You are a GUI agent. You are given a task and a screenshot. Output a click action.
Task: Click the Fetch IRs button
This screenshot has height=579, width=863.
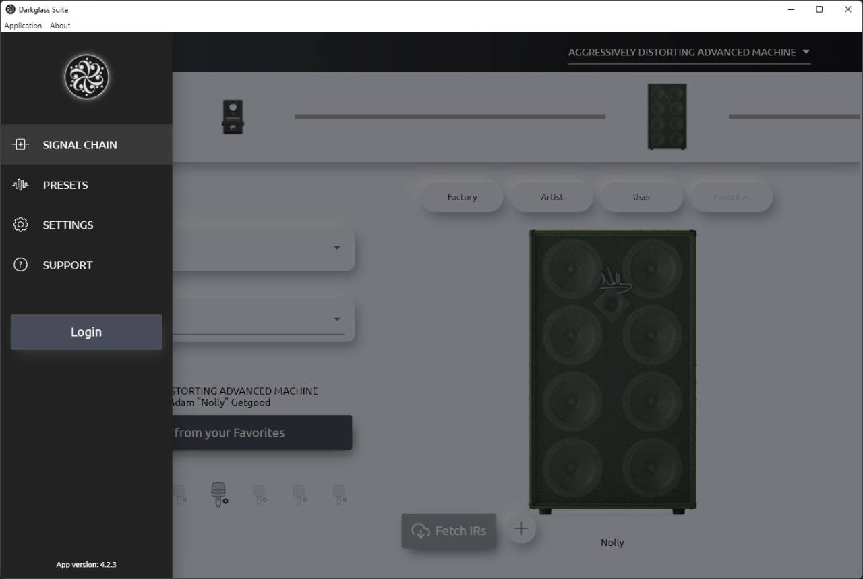pyautogui.click(x=449, y=530)
